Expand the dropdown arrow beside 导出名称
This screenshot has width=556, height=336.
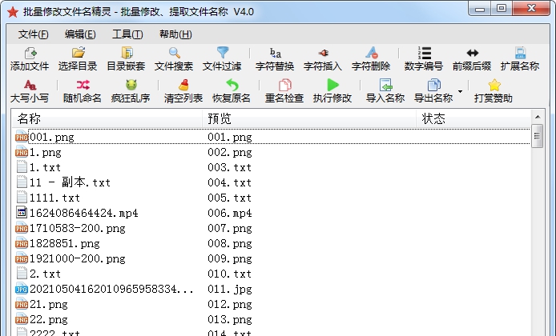click(x=460, y=91)
